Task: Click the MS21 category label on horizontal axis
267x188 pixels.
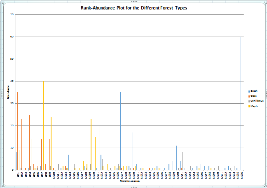Action: [98, 175]
